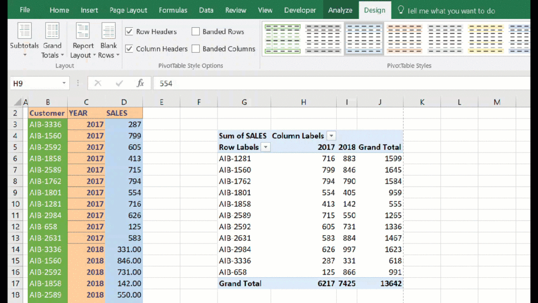Click the Insert Function fx icon
This screenshot has width=538, height=303.
pyautogui.click(x=140, y=83)
